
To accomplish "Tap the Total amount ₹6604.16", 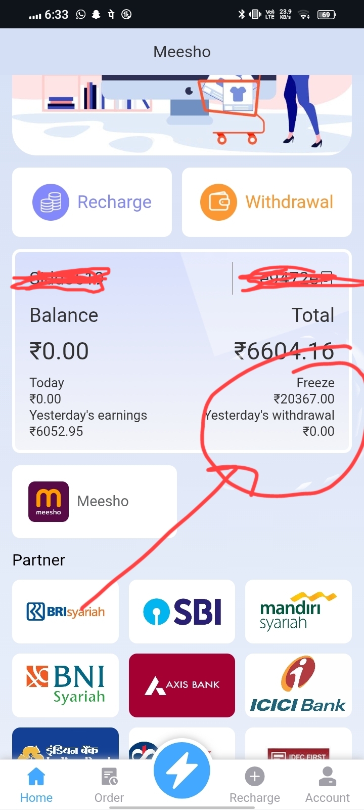I will coord(284,351).
